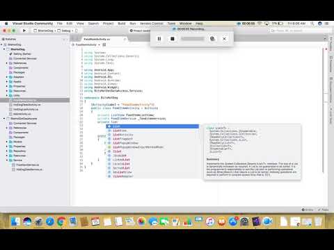Open the Tools menu
The width and height of the screenshot is (334, 250).
tap(171, 24)
